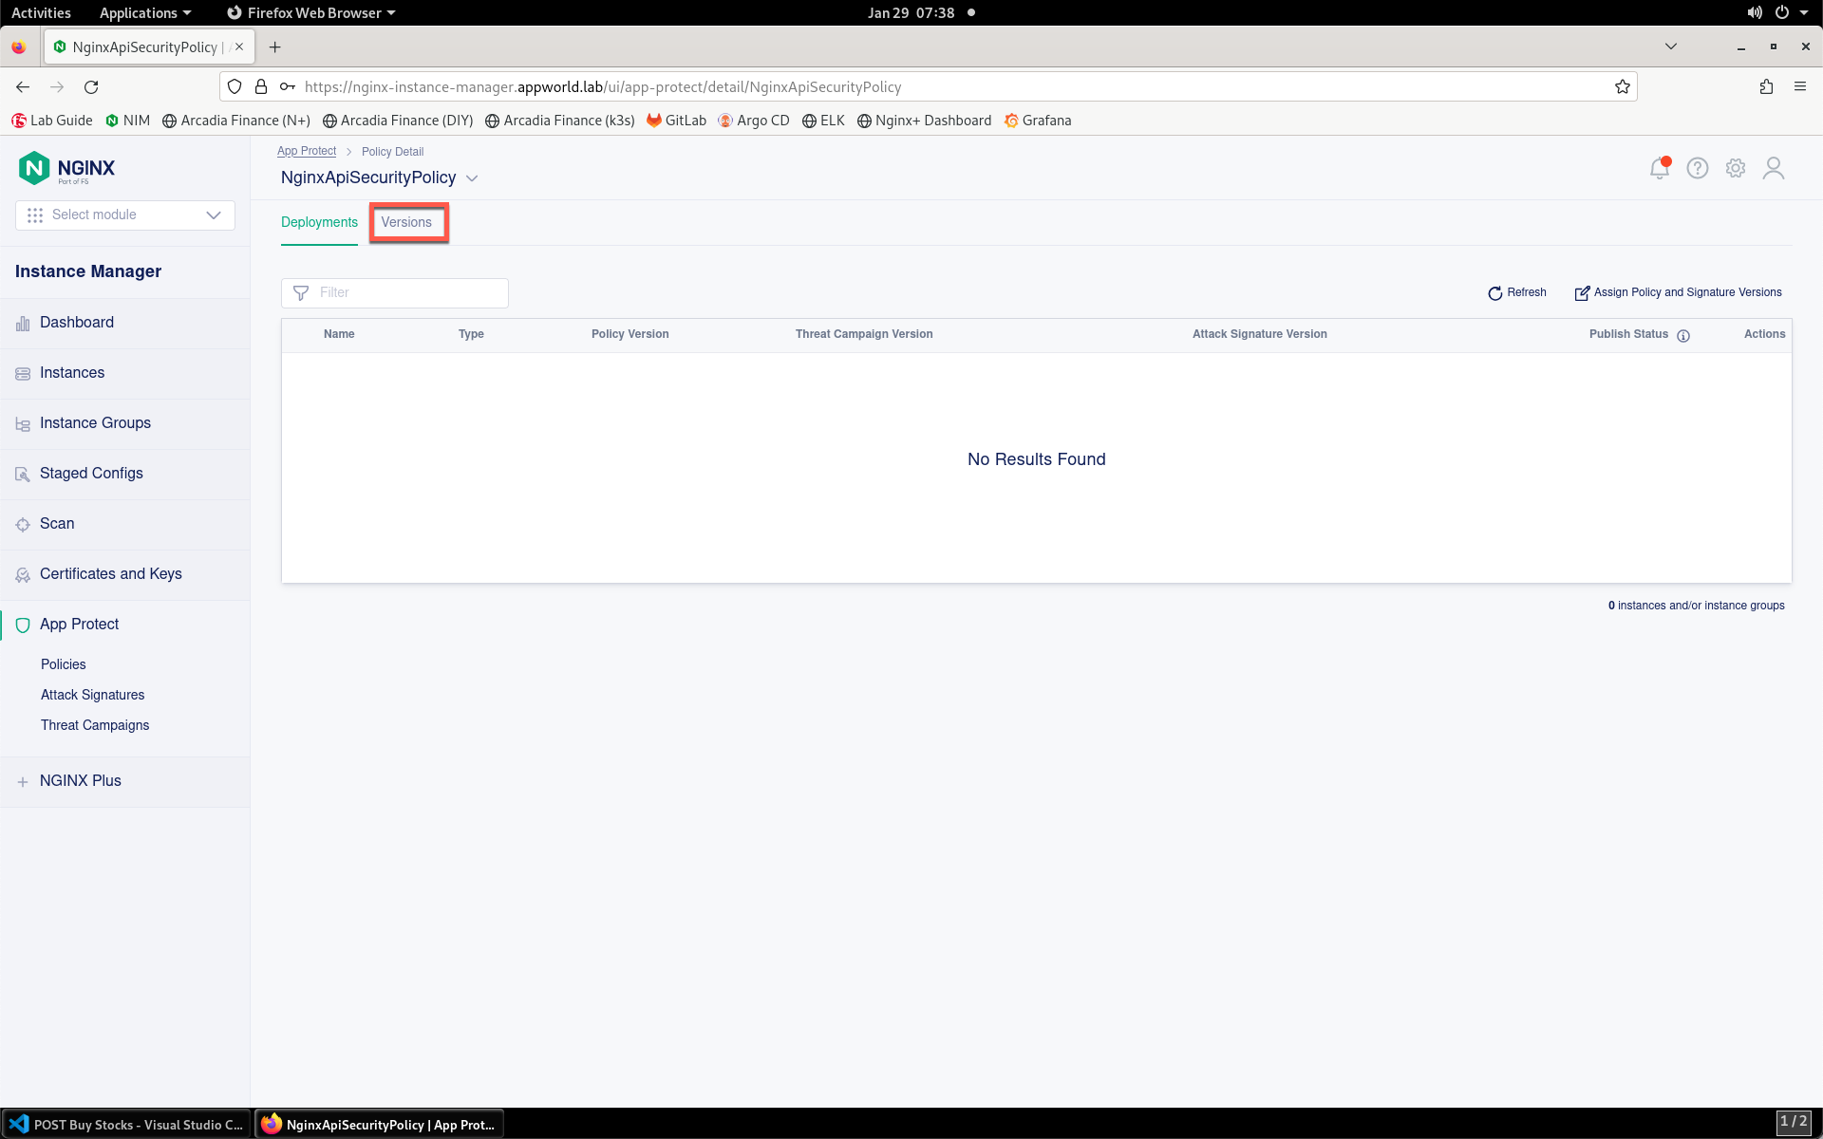This screenshot has width=1823, height=1139.
Task: Expand the NginxApiSecurityPolicy title chevron
Action: click(472, 178)
